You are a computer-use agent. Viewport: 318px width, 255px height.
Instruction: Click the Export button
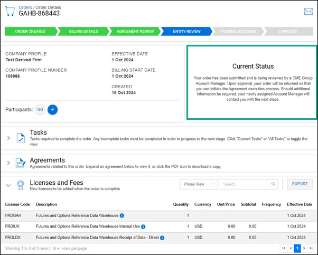[x=300, y=184]
